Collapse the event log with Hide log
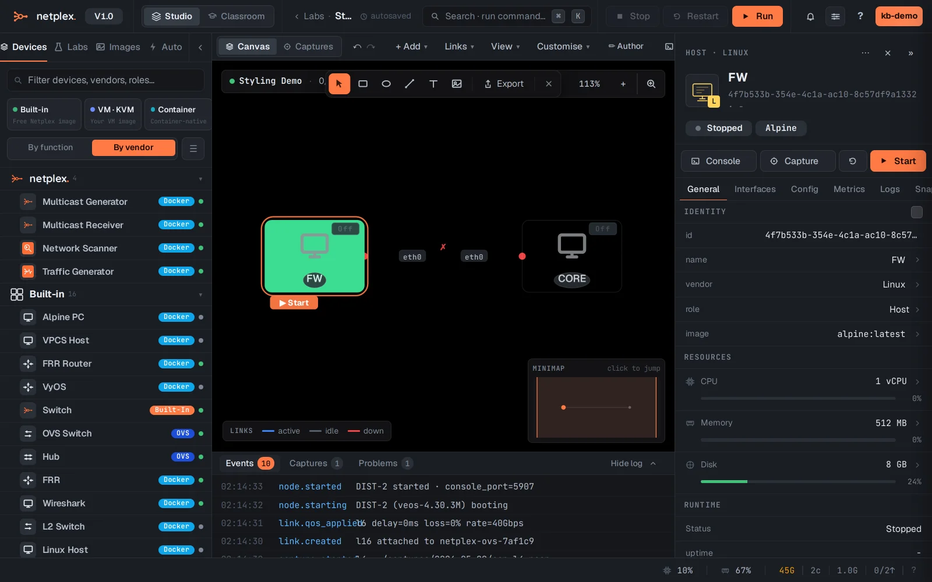932x582 pixels. click(633, 464)
